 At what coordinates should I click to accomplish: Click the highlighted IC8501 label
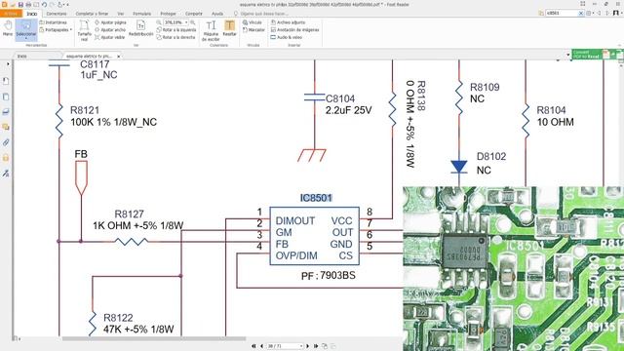coord(316,198)
